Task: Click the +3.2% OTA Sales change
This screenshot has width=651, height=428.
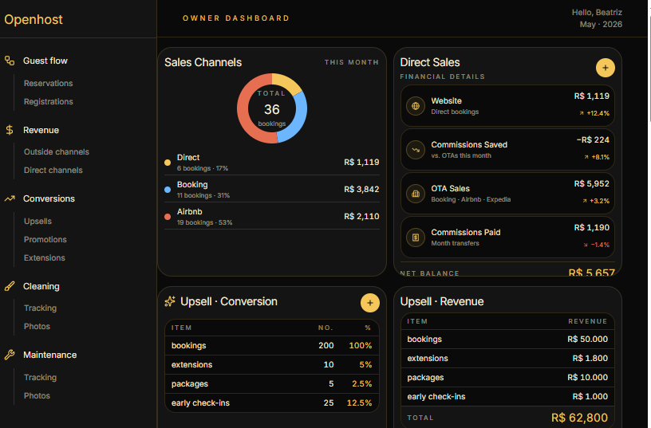Action: click(599, 201)
